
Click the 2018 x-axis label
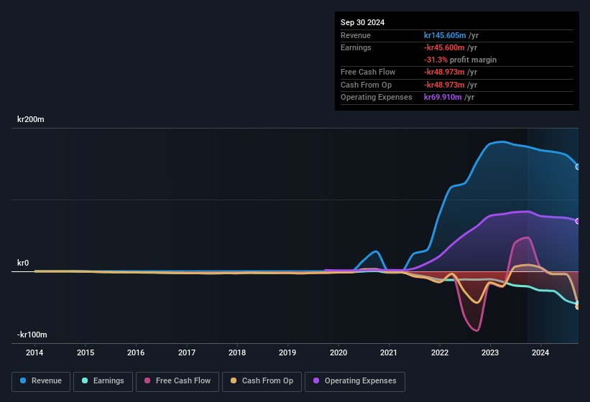(x=237, y=352)
